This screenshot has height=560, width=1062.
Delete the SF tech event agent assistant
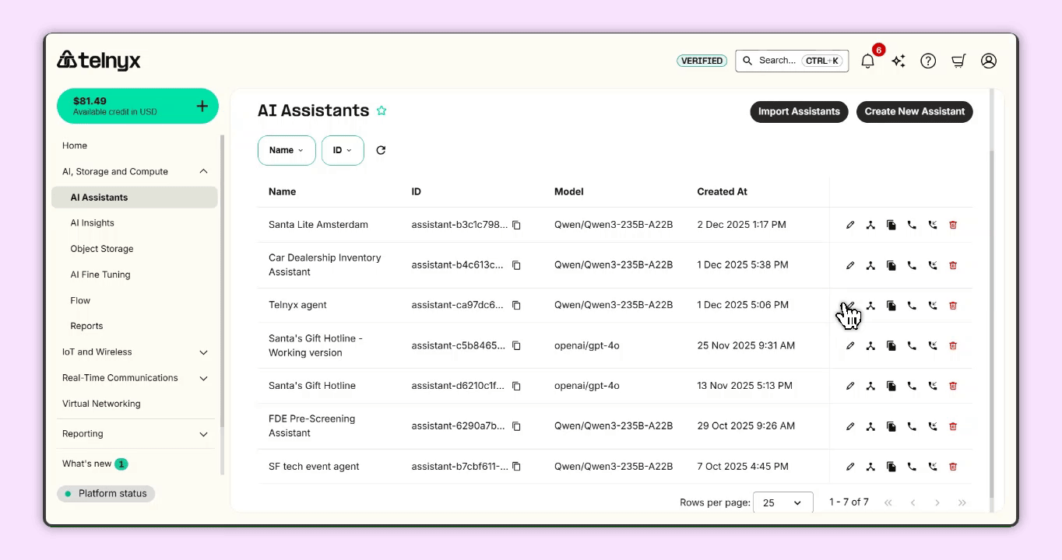(x=953, y=467)
